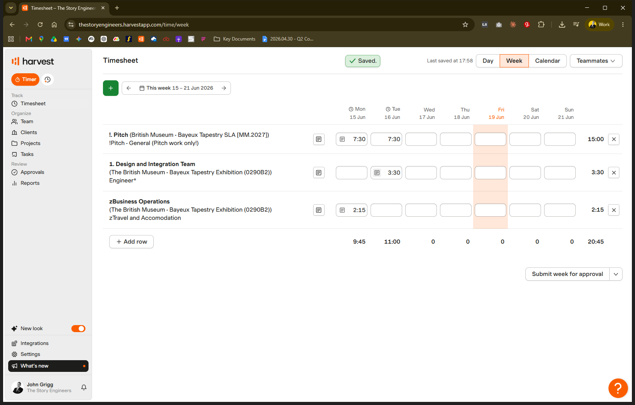Go back in browser

pyautogui.click(x=12, y=25)
